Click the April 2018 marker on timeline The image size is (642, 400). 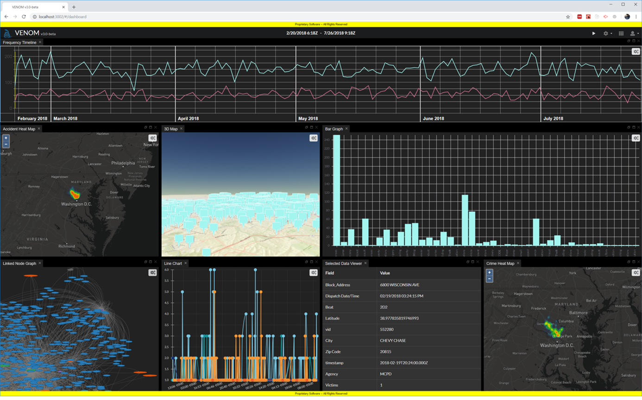[x=188, y=119]
